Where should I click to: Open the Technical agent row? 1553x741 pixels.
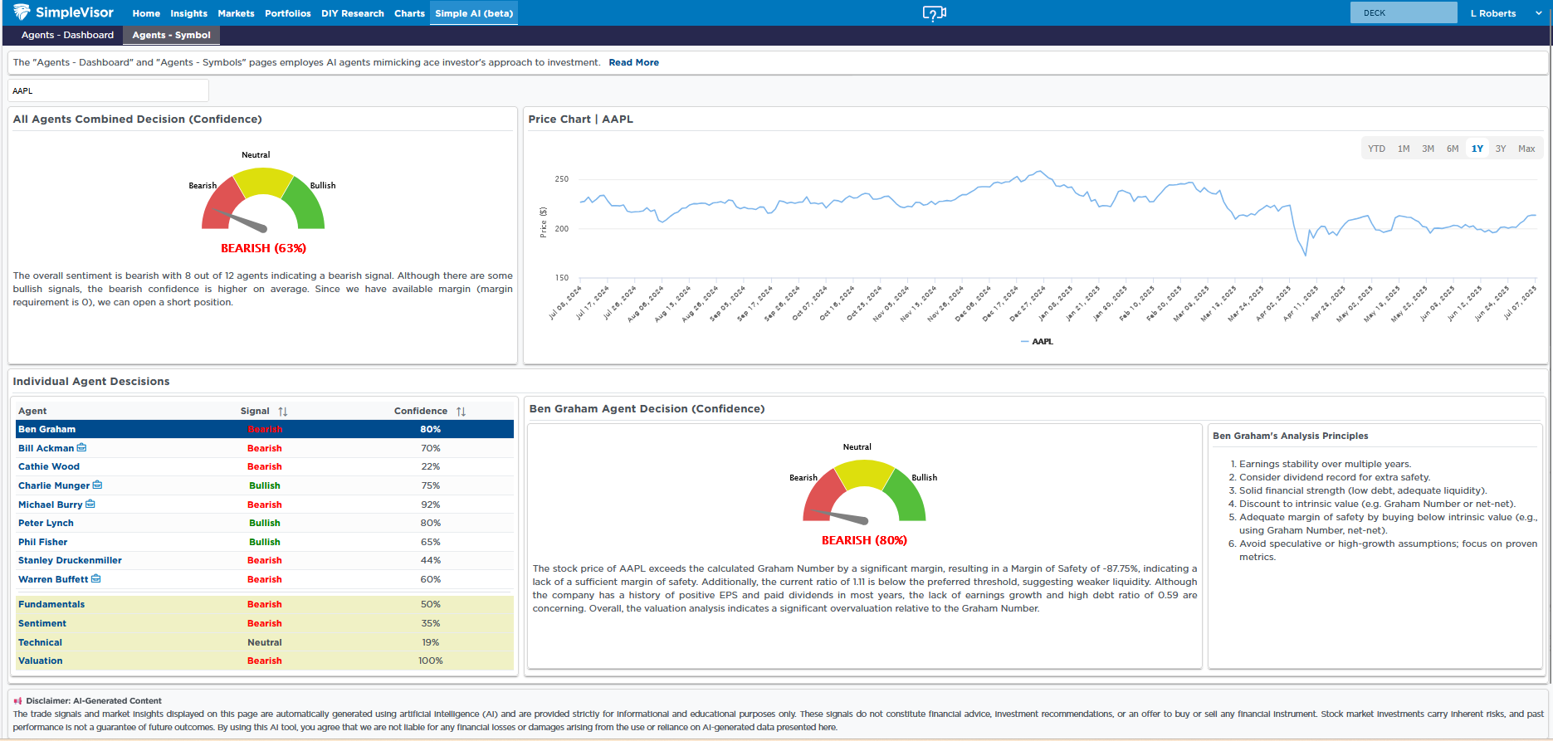click(x=265, y=642)
